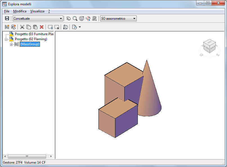Image resolution: width=227 pixels, height=167 pixels.
Task: Click the Save disk icon
Action: (x=7, y=18)
